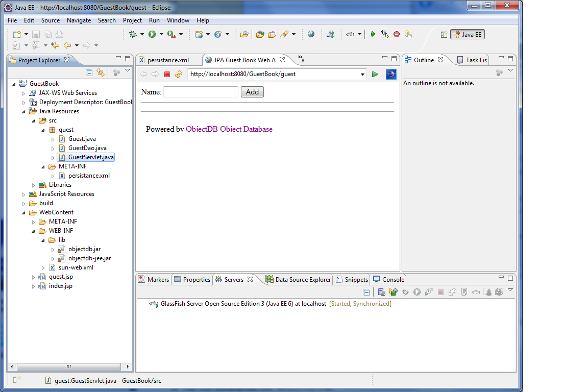Click the collapse-all icon in the Servers view

coord(366,292)
